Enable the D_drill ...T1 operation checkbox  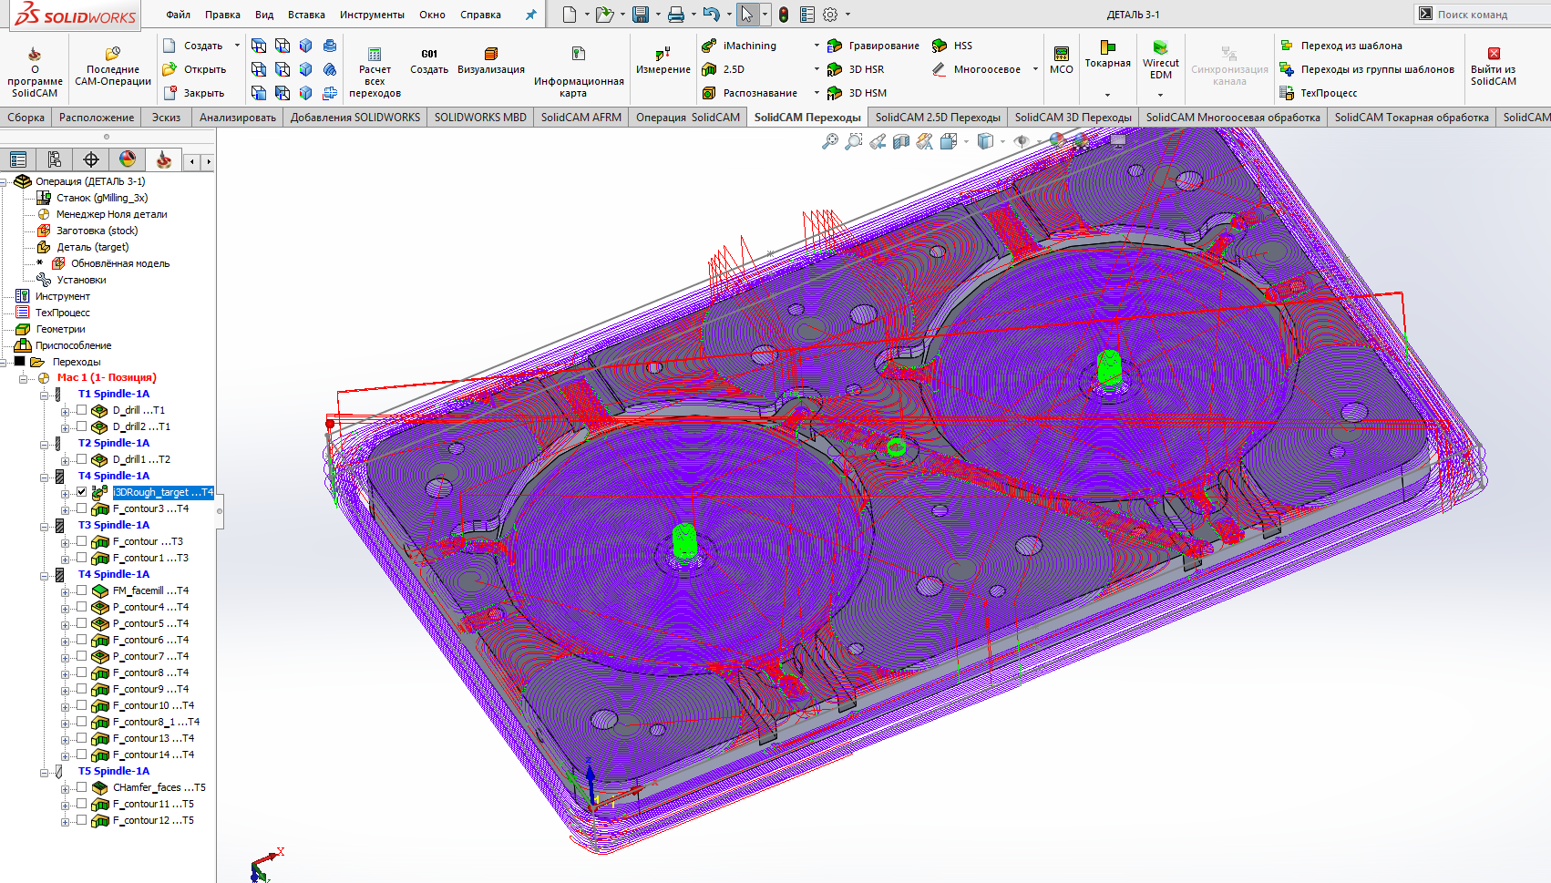click(82, 410)
